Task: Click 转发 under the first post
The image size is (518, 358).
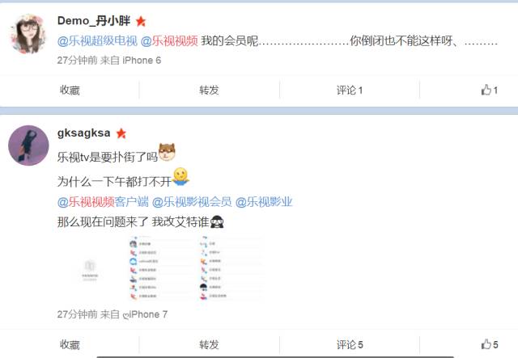Action: click(x=209, y=90)
